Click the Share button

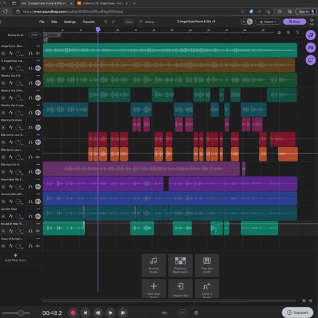point(294,22)
